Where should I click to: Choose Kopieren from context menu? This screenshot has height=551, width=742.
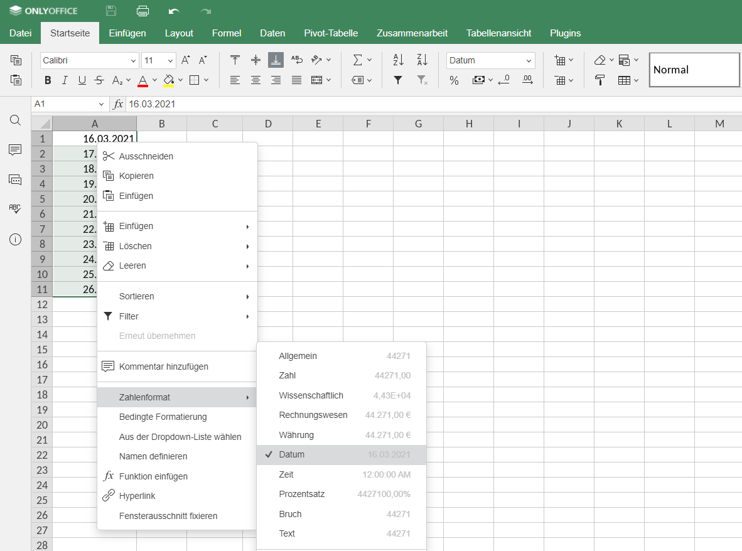178,176
